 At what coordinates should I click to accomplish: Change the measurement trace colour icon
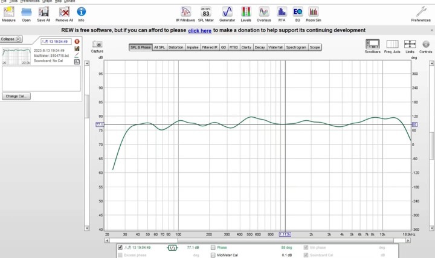[77, 55]
